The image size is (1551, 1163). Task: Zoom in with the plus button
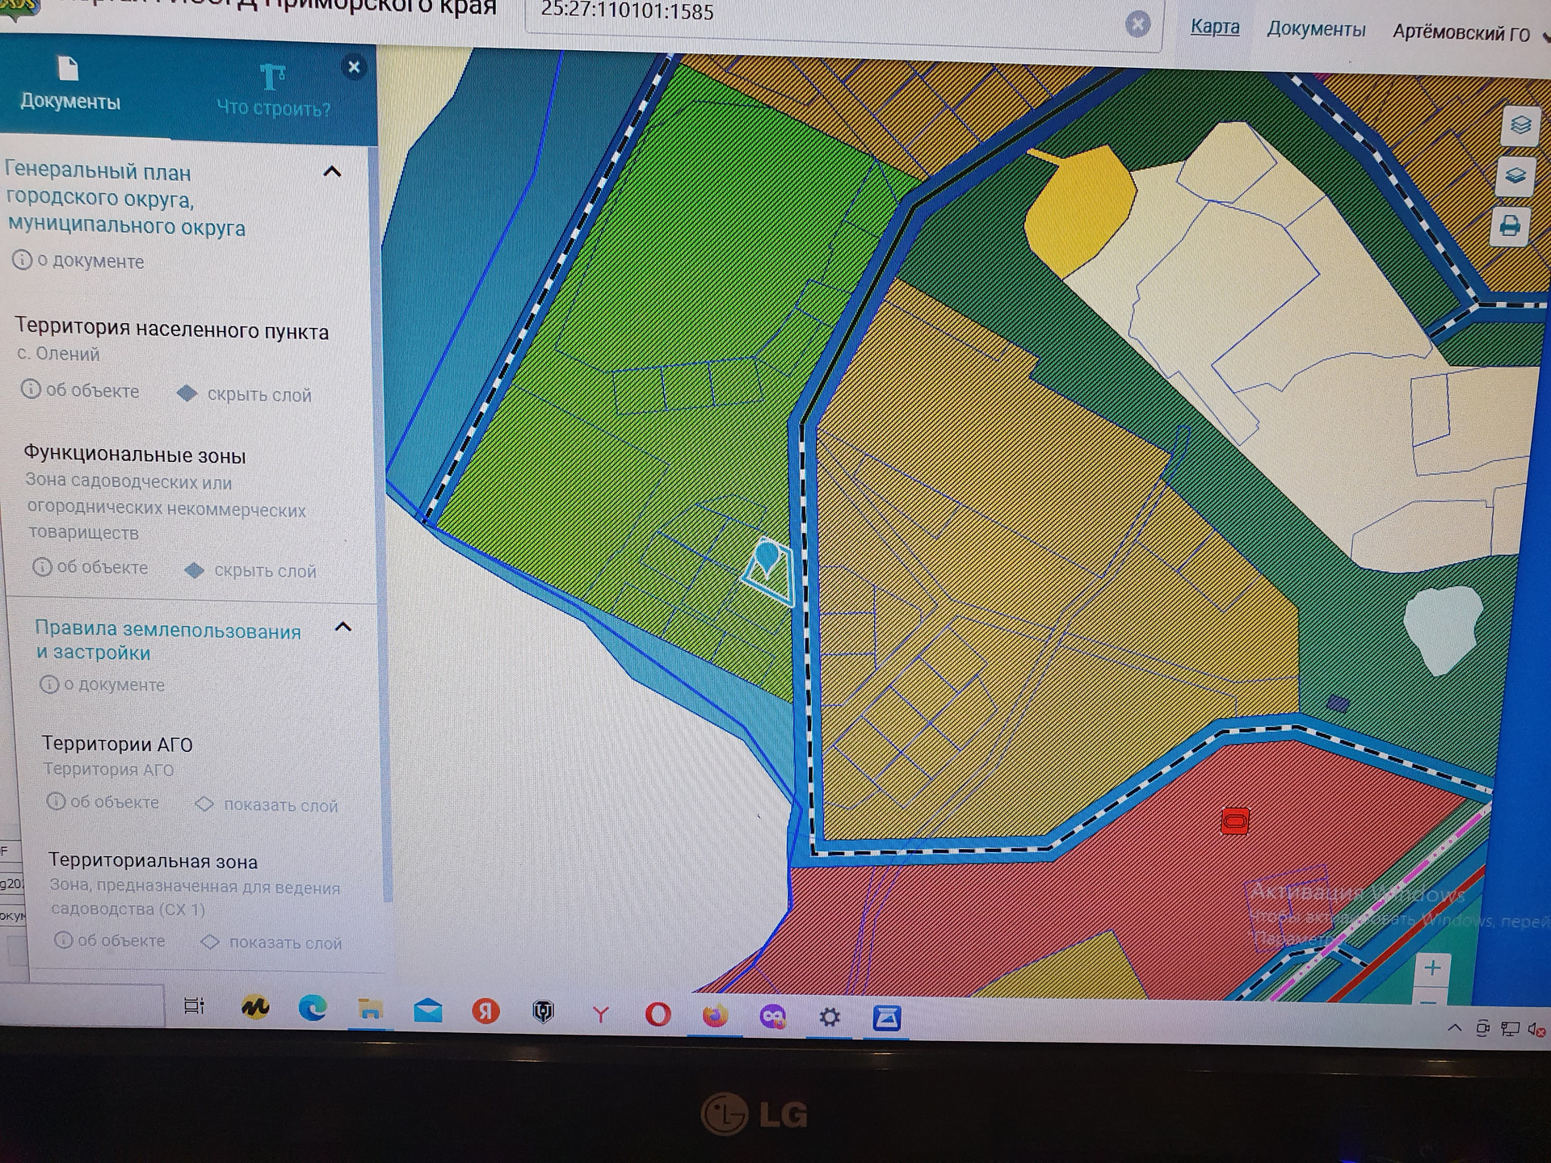click(x=1432, y=968)
